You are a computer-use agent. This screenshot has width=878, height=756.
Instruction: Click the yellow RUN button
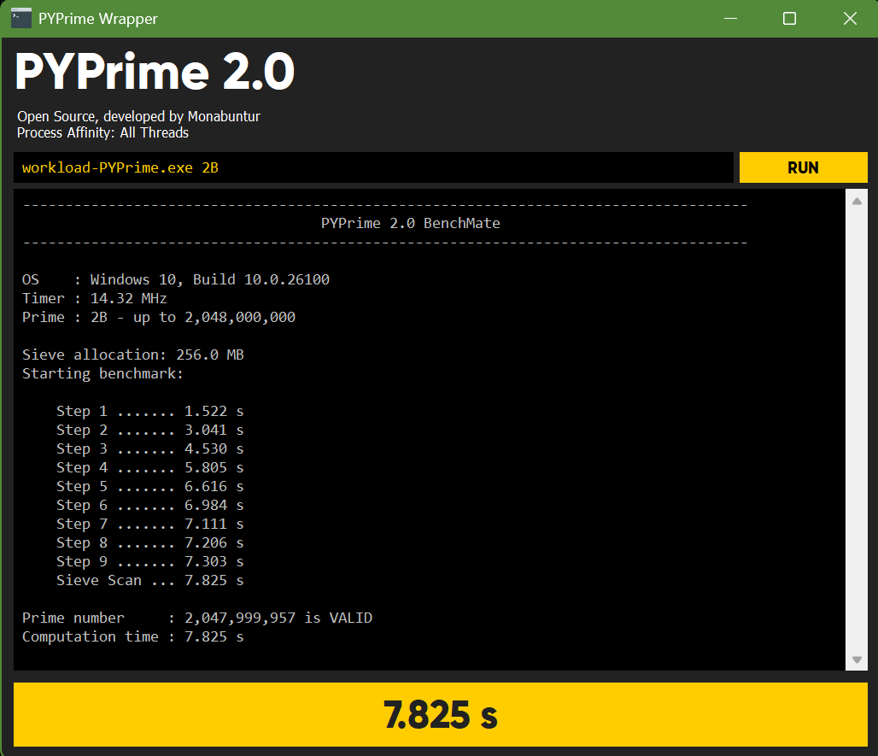803,167
